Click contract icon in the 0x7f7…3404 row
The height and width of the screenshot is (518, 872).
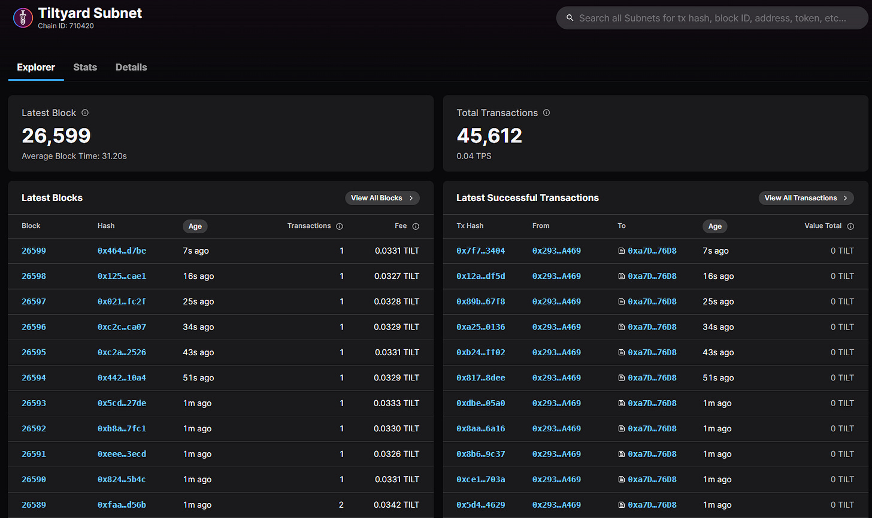[x=622, y=251]
